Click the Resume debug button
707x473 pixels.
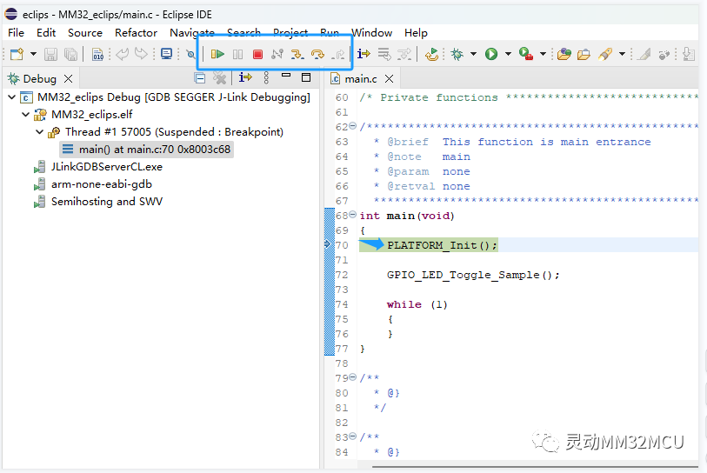217,54
